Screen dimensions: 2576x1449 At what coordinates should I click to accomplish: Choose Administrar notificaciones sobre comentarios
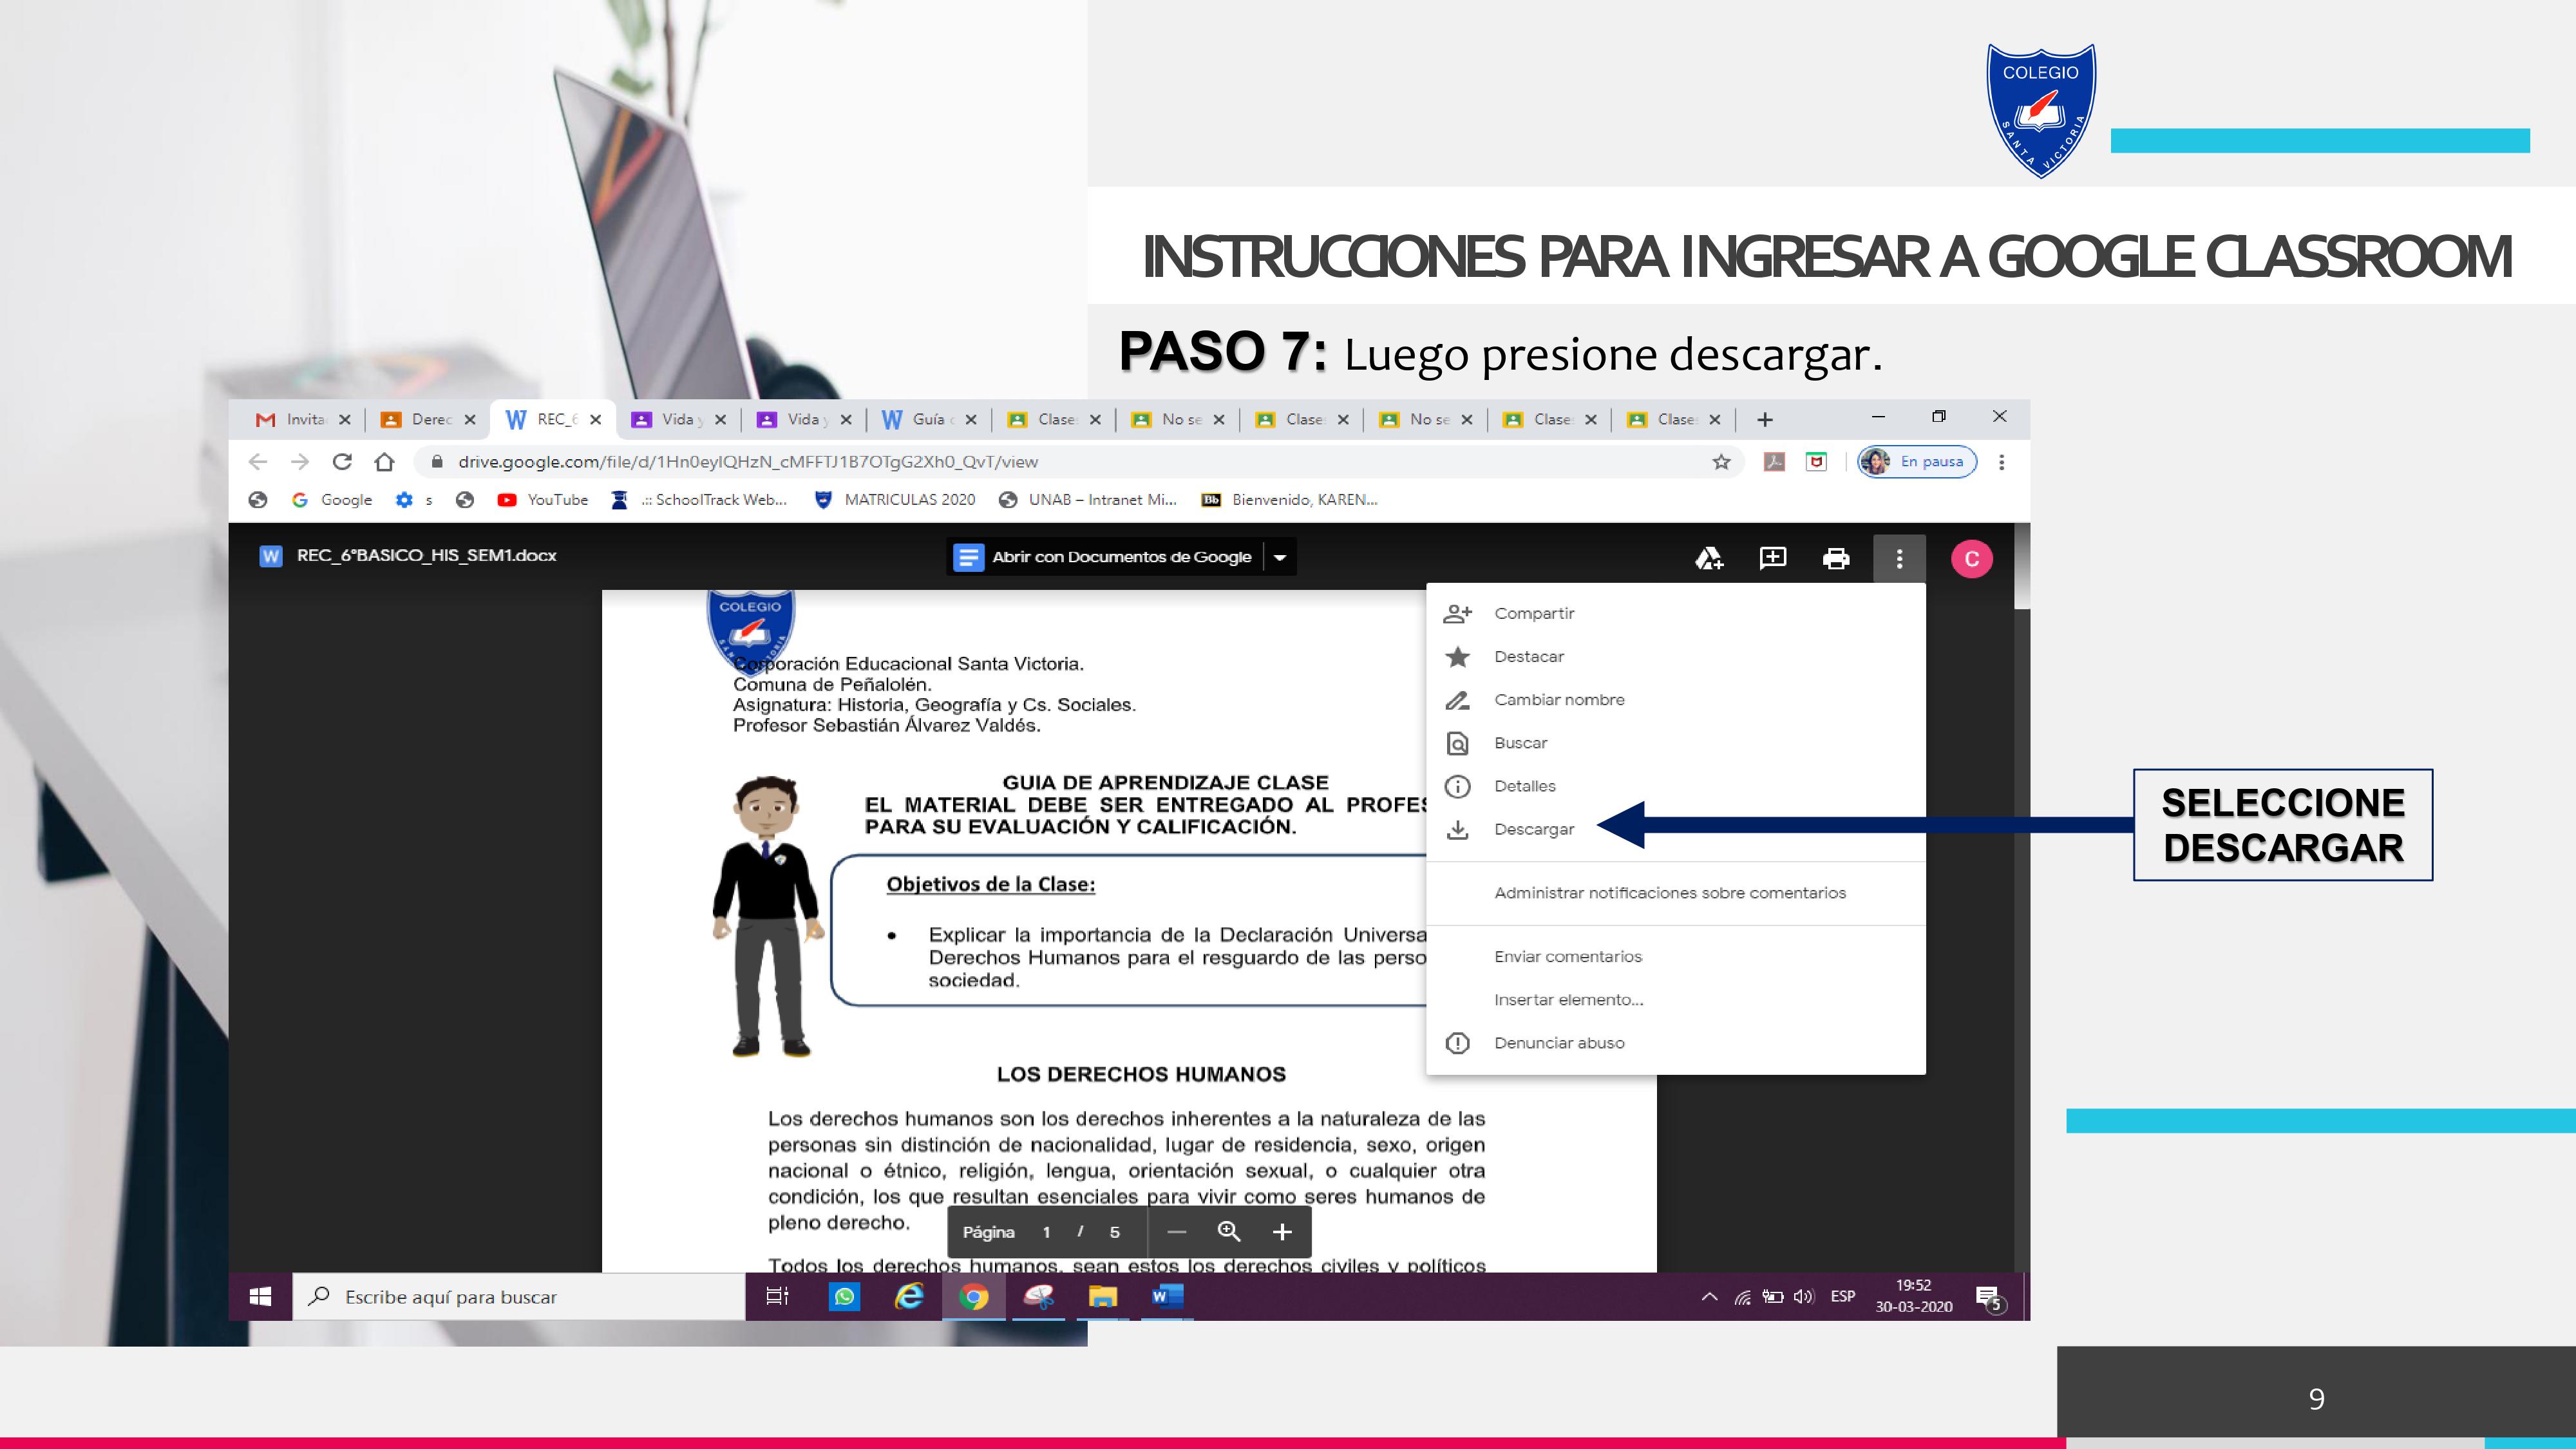point(1675,892)
